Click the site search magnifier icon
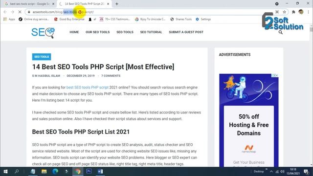Screen dimensions: 313x176 click(280, 32)
